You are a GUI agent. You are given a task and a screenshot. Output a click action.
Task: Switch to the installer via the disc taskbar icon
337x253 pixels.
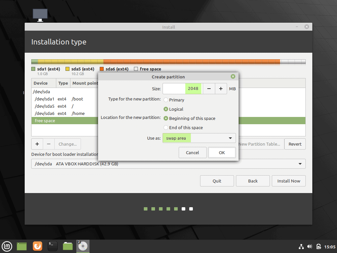click(x=83, y=246)
